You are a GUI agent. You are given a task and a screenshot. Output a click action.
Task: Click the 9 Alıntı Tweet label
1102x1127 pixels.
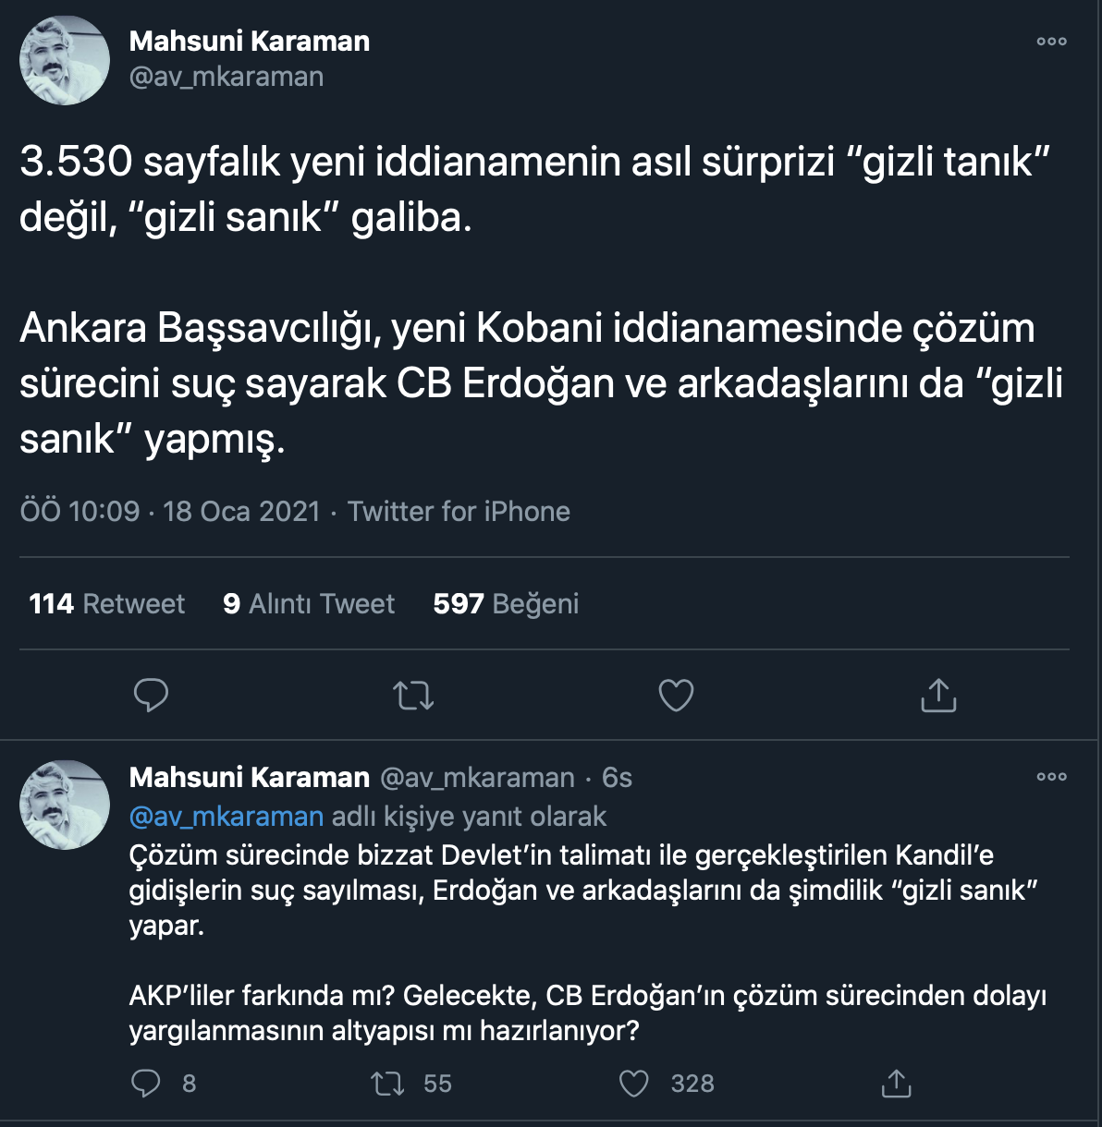tap(309, 603)
